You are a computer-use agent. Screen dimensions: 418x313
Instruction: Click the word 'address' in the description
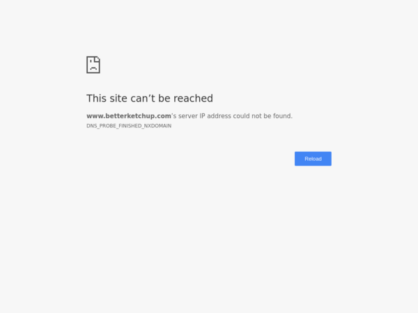coord(219,116)
